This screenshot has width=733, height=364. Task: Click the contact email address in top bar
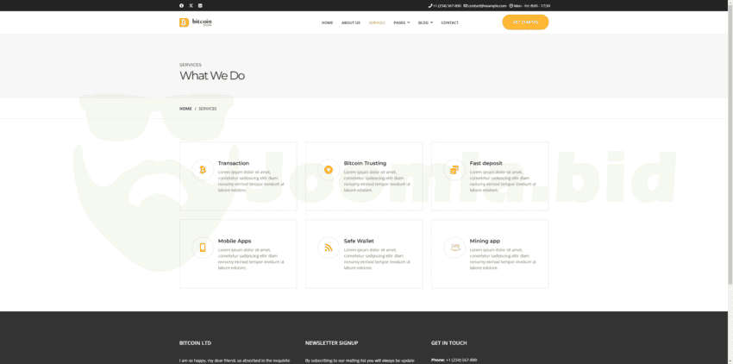(486, 5)
